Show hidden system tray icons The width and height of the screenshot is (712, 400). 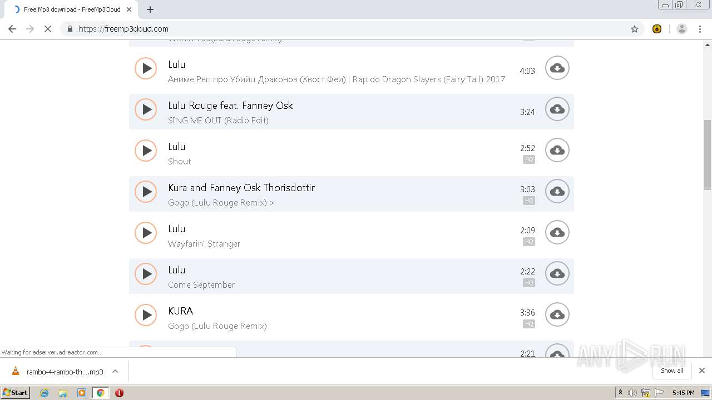[620, 393]
